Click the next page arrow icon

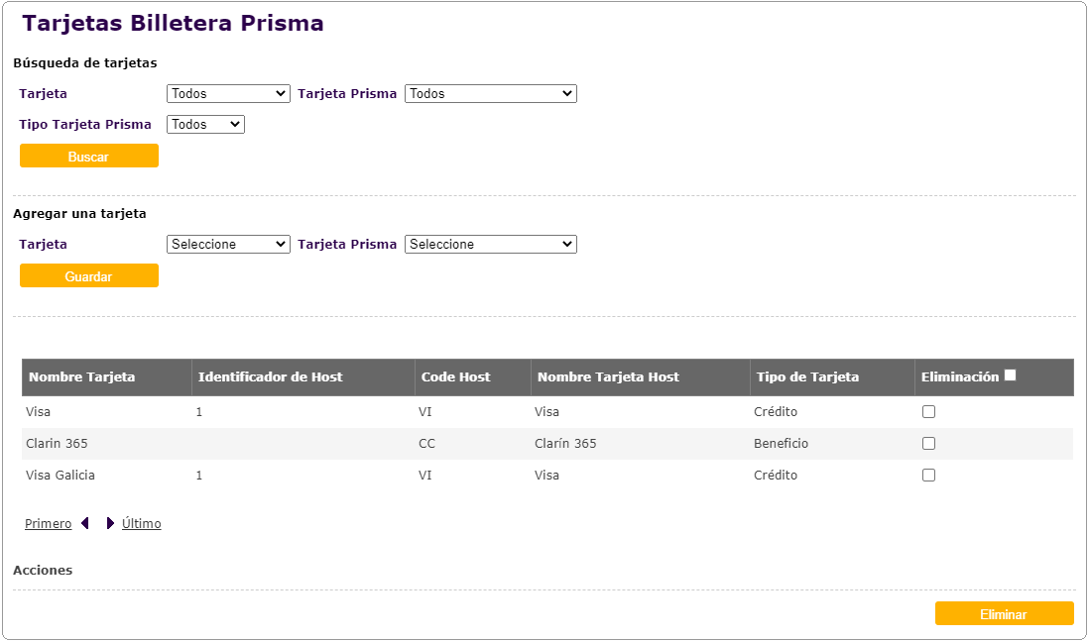point(110,523)
